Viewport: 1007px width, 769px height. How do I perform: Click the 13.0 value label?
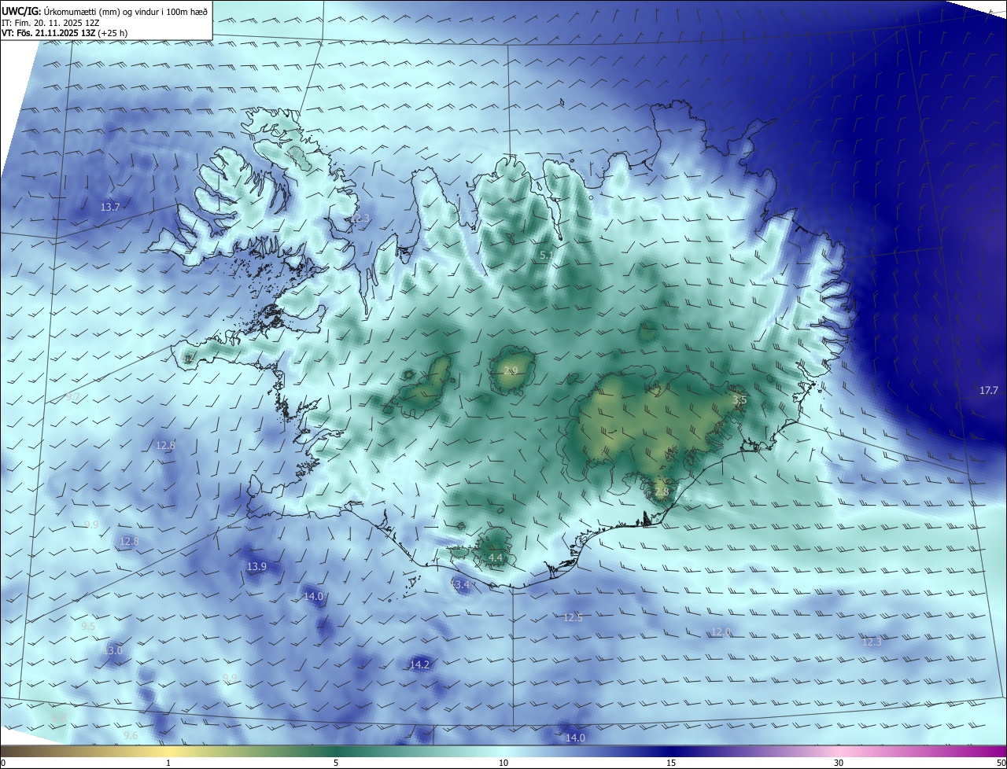(x=113, y=651)
